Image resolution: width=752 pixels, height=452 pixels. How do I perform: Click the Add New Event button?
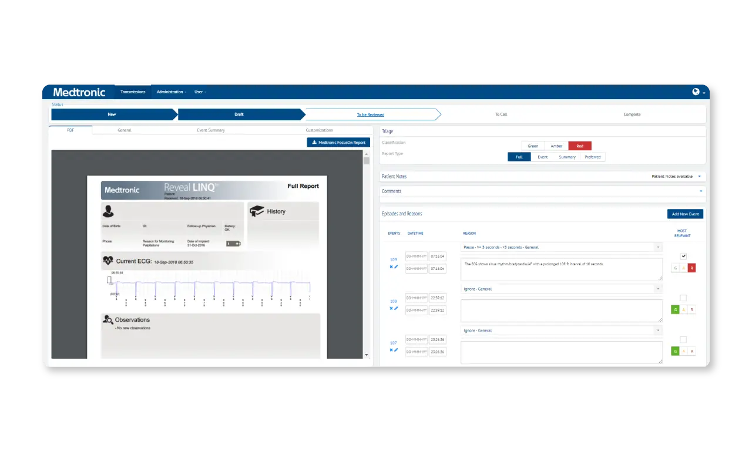pyautogui.click(x=685, y=214)
